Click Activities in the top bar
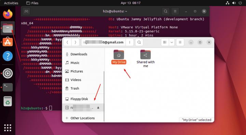Image resolution: width=246 pixels, height=135 pixels. pyautogui.click(x=11, y=3)
